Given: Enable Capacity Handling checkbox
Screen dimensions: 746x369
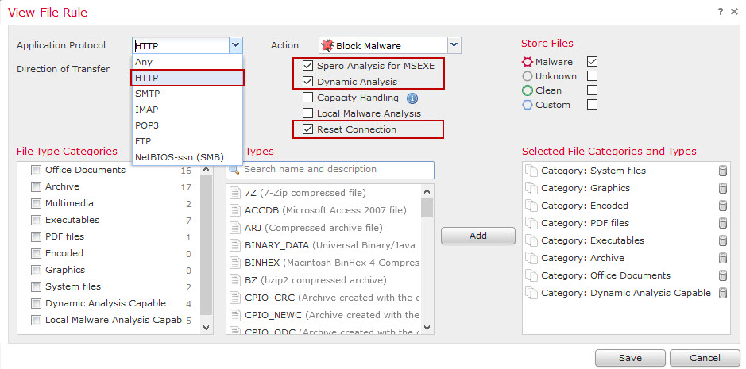Looking at the screenshot, I should point(308,98).
